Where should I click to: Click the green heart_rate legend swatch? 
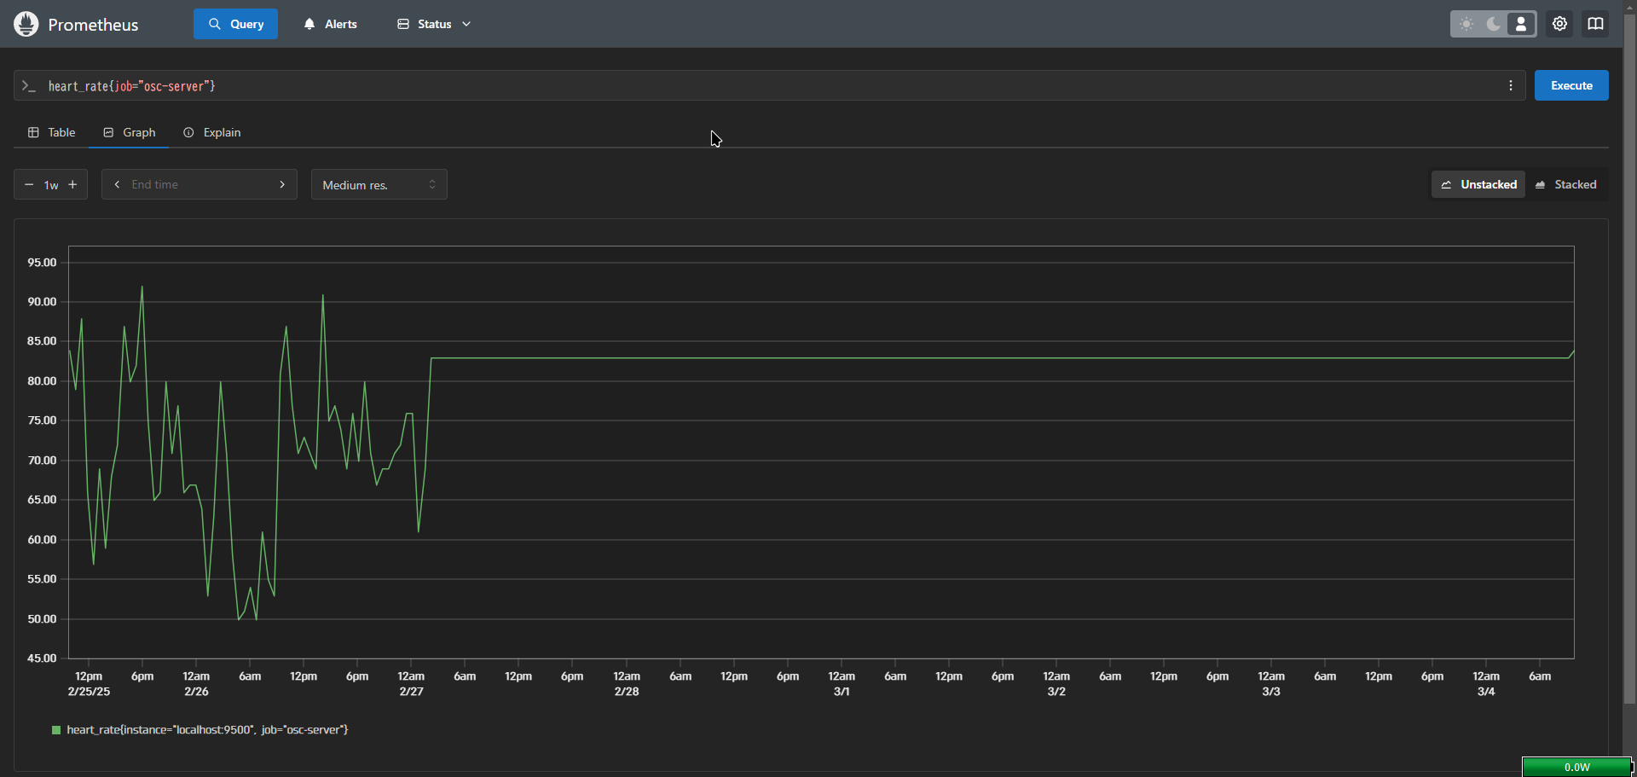click(x=56, y=730)
